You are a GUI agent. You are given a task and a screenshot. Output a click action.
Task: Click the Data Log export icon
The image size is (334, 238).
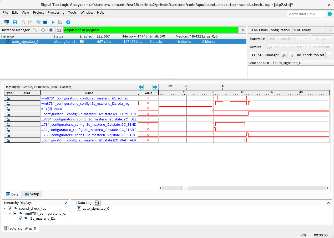97,203
